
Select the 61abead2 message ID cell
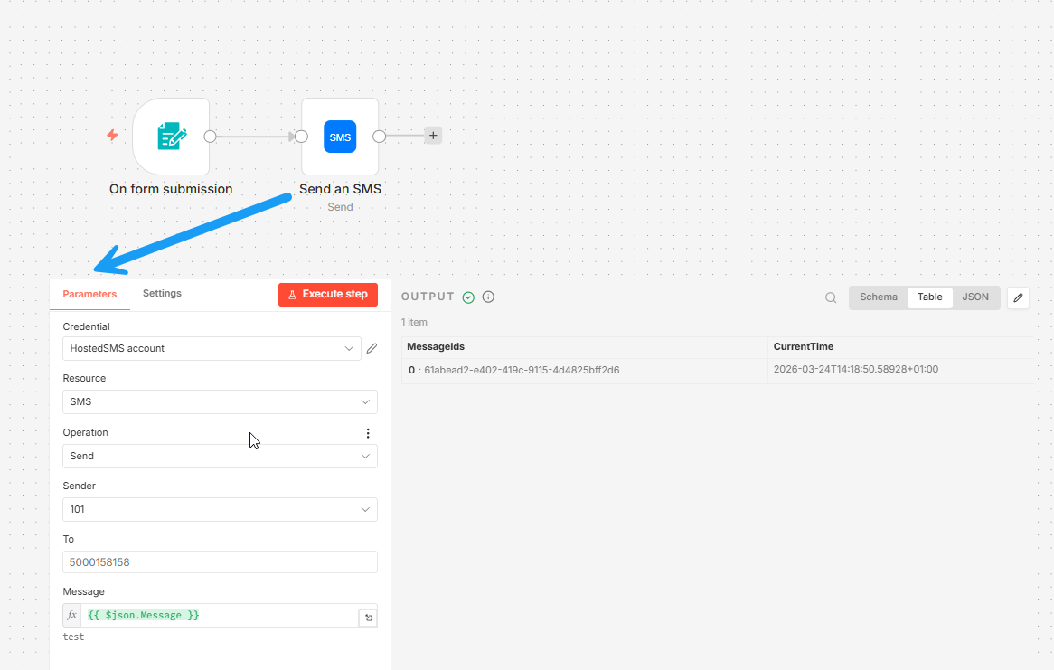point(584,371)
